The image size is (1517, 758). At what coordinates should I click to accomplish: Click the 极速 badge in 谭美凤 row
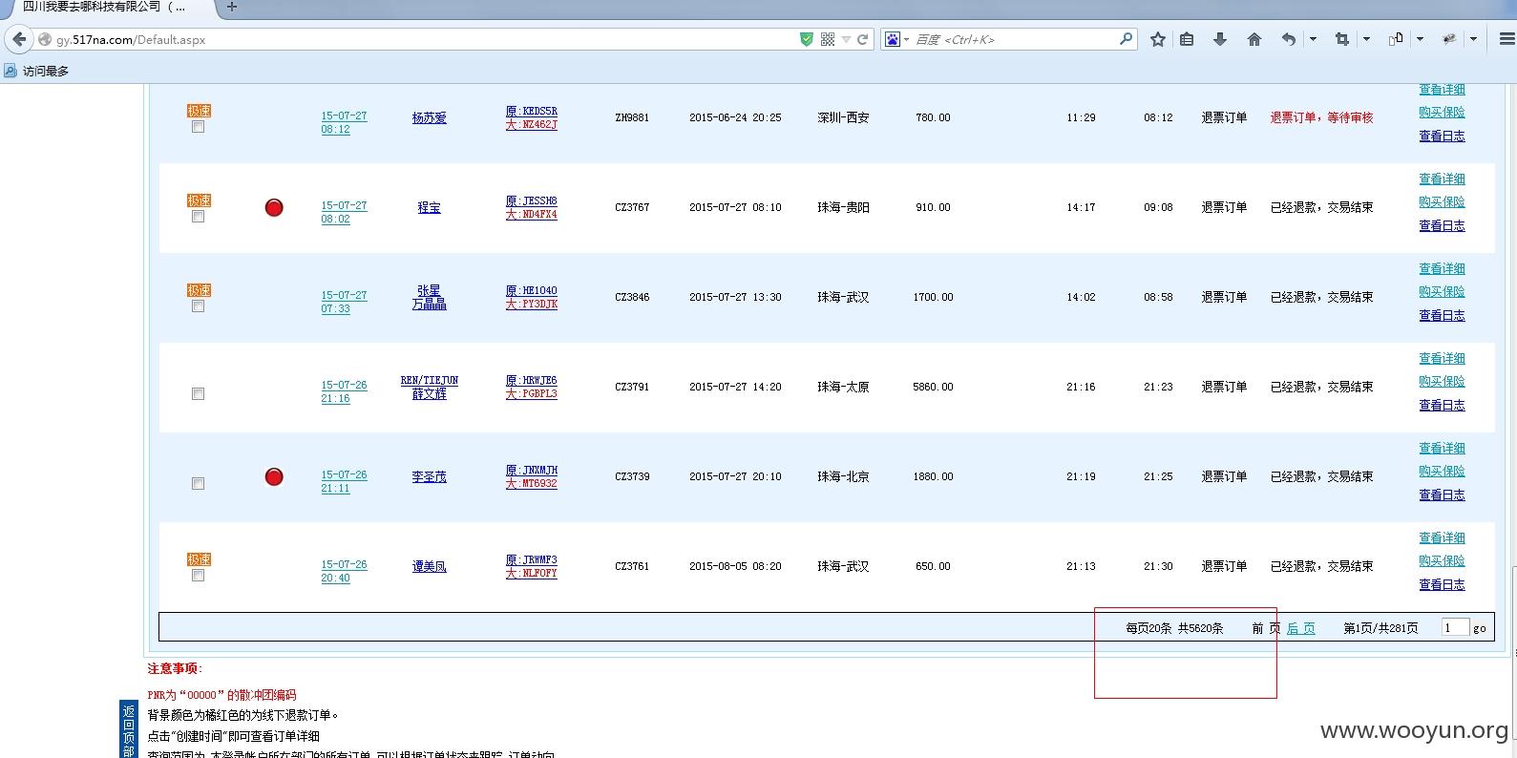199,559
